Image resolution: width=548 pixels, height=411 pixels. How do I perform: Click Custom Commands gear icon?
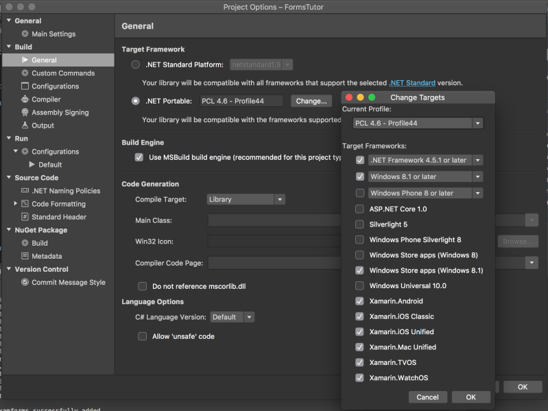[25, 73]
